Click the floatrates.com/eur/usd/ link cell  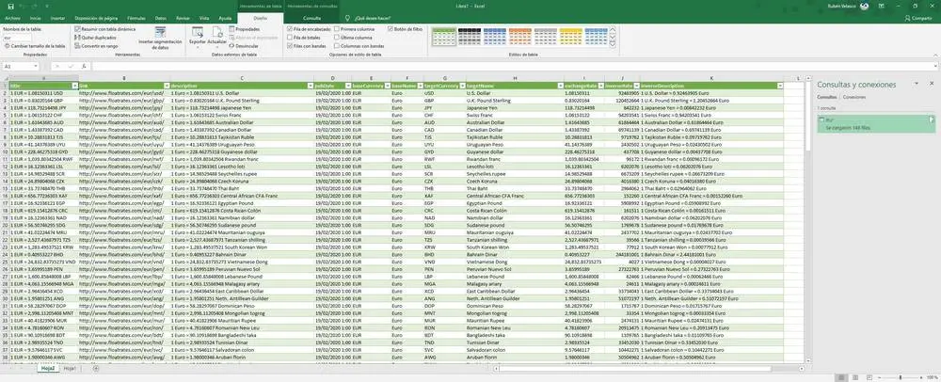124,93
